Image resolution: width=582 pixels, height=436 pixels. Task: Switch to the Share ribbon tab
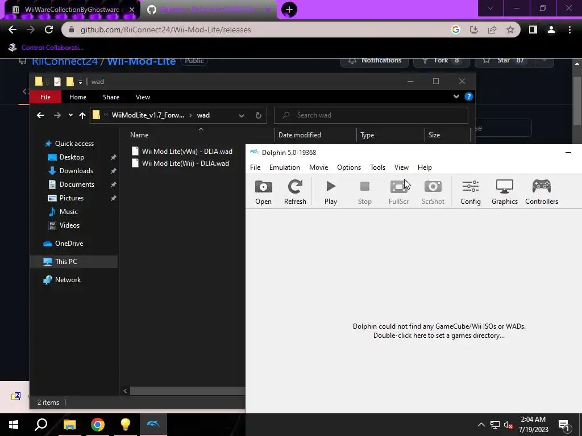[111, 97]
